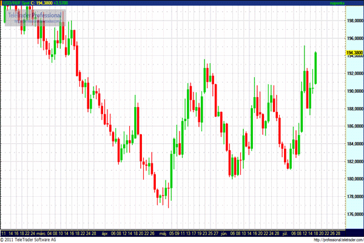The image size is (364, 243).
Task: Click the USD/HUF Spot chart title
Action: 15,3
